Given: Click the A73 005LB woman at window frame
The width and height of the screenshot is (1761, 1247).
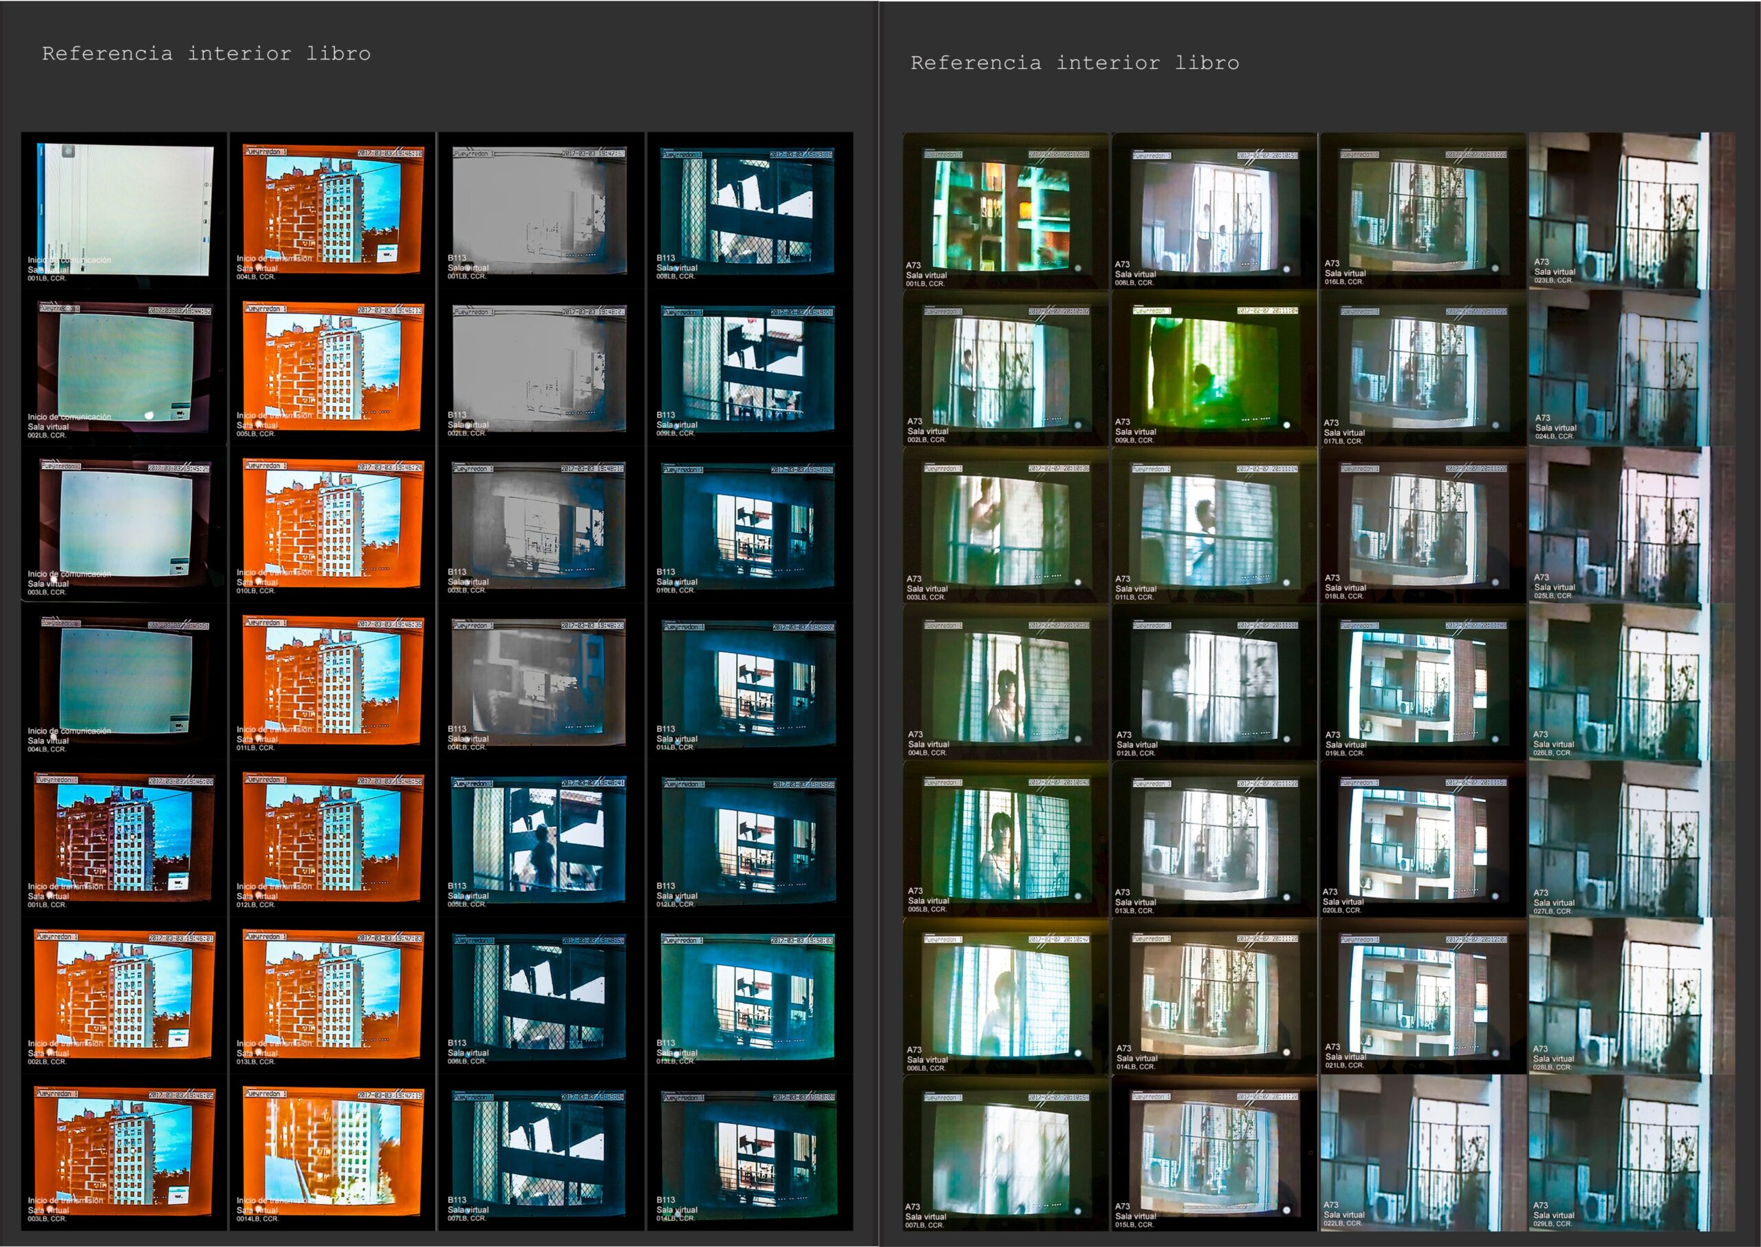Looking at the screenshot, I should 1006,841.
